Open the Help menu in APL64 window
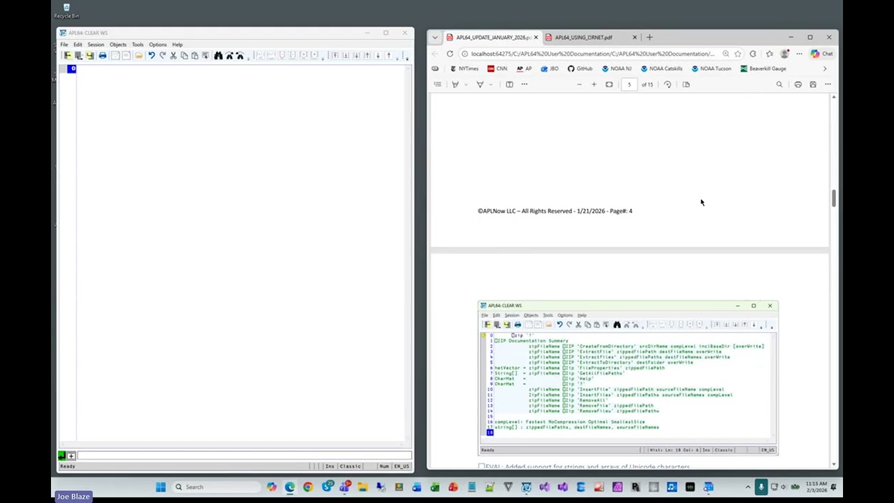Image resolution: width=894 pixels, height=503 pixels. (x=177, y=45)
